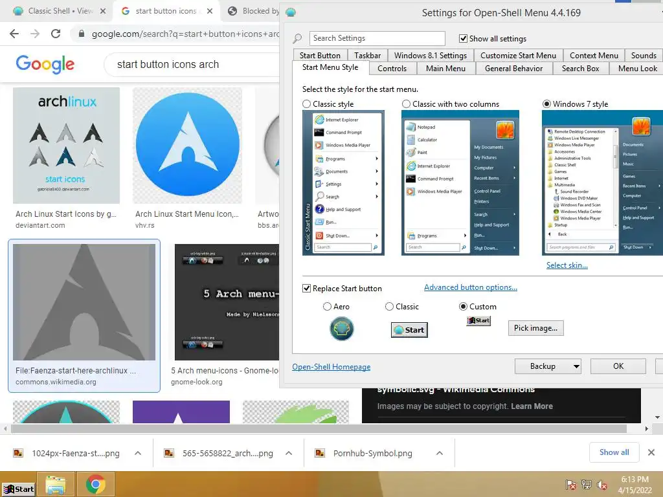The image size is (663, 497).
Task: Open the Open-Shell Homepage link
Action: (x=331, y=367)
